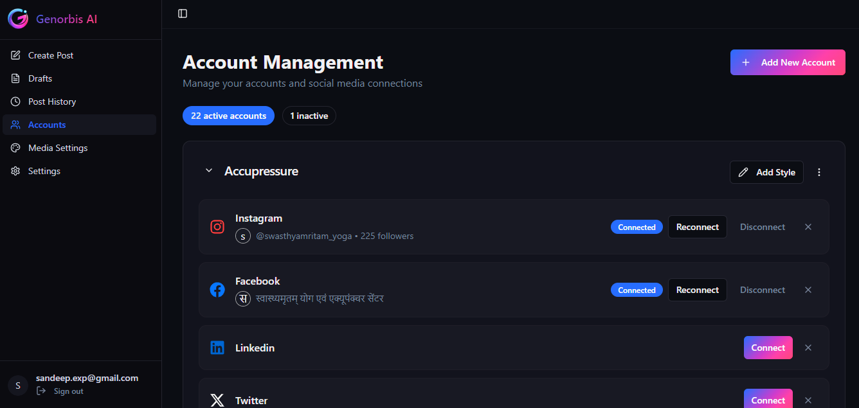Click the Post History clock icon
This screenshot has width=859, height=408.
[x=15, y=101]
